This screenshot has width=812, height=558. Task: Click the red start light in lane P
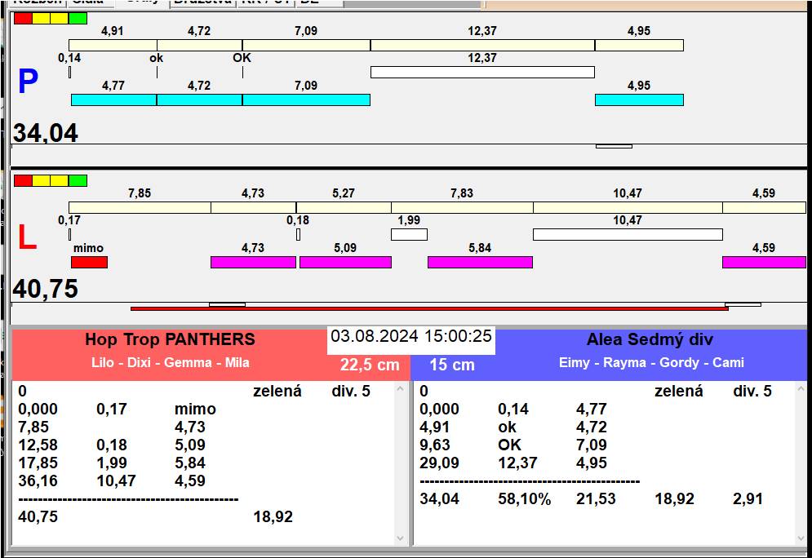click(23, 19)
